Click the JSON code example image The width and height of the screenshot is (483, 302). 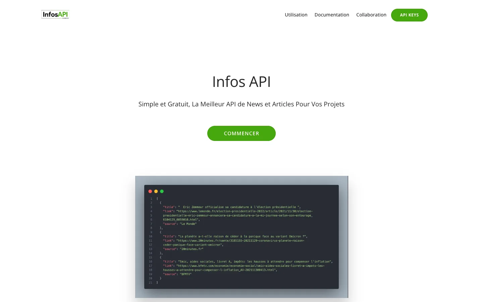click(x=241, y=237)
